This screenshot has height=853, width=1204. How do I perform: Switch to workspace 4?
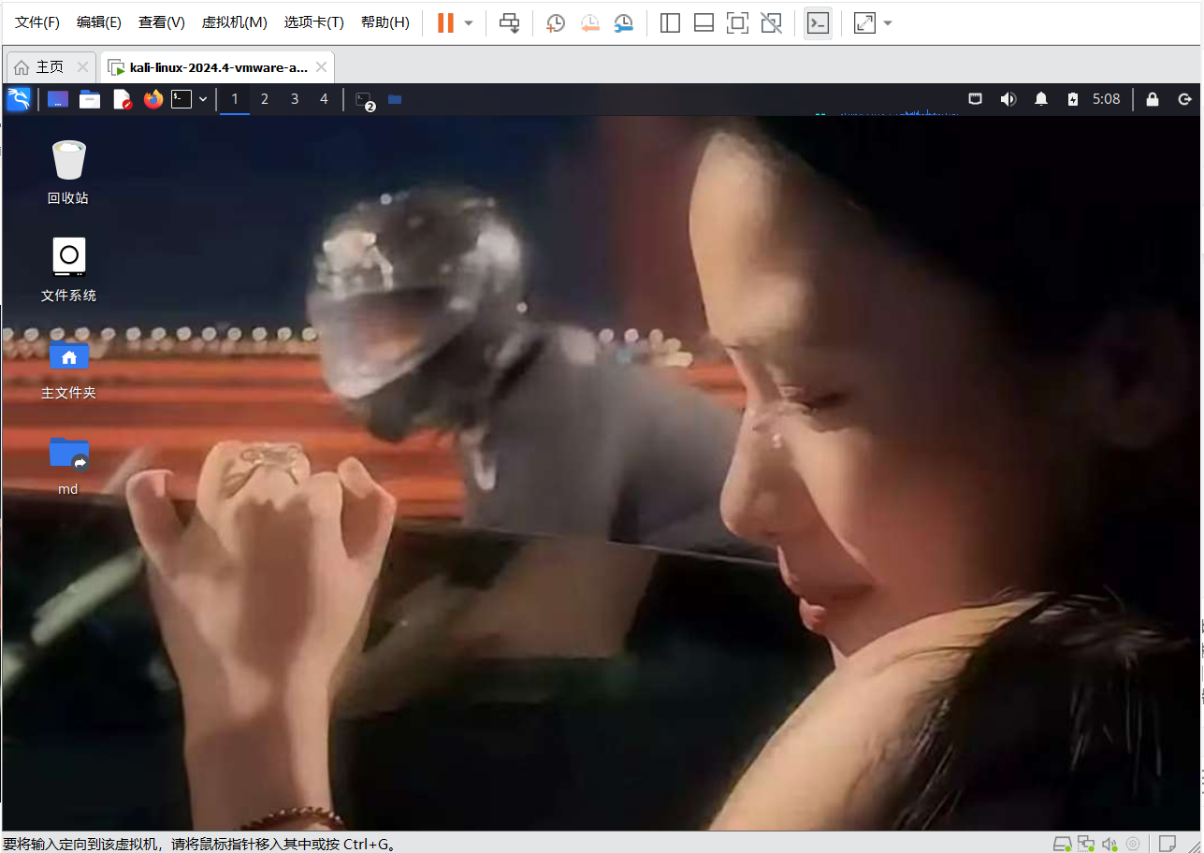(325, 99)
